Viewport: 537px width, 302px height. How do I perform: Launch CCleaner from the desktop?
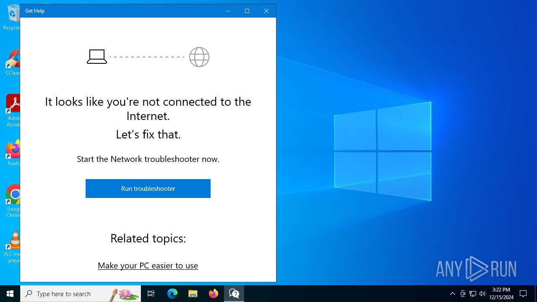click(13, 62)
